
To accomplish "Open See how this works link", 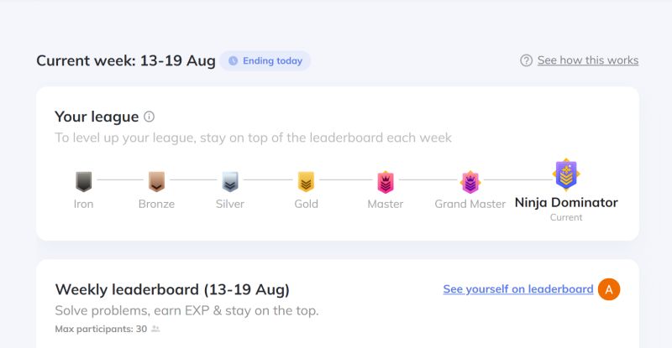I will click(x=588, y=60).
